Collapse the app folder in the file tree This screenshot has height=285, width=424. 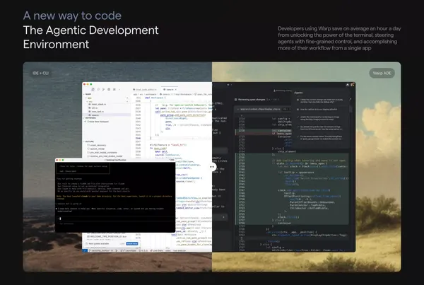pyautogui.click(x=89, y=98)
